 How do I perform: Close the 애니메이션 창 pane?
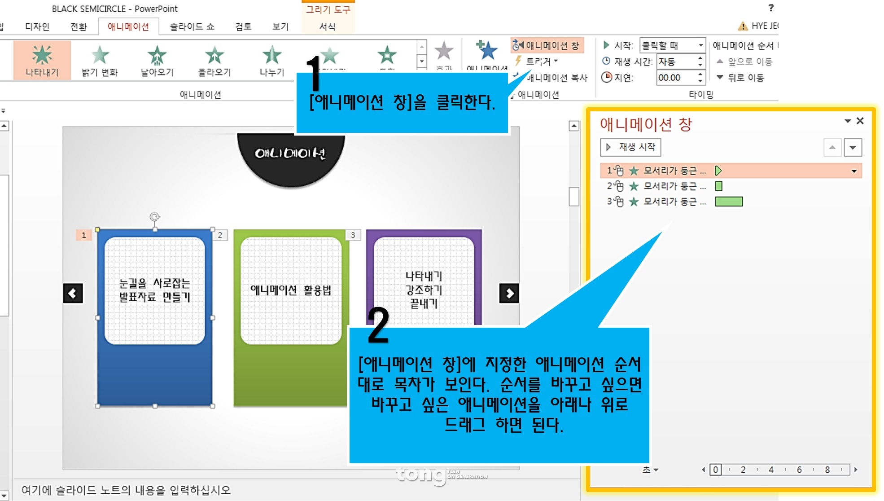(x=860, y=121)
